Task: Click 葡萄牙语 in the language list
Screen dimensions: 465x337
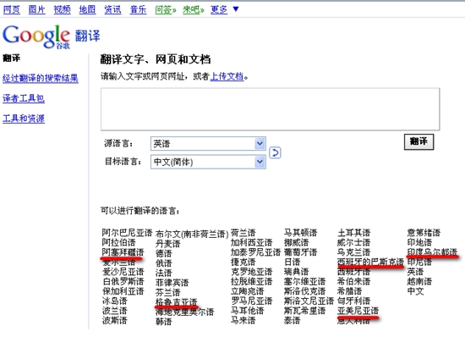Action: tap(300, 252)
